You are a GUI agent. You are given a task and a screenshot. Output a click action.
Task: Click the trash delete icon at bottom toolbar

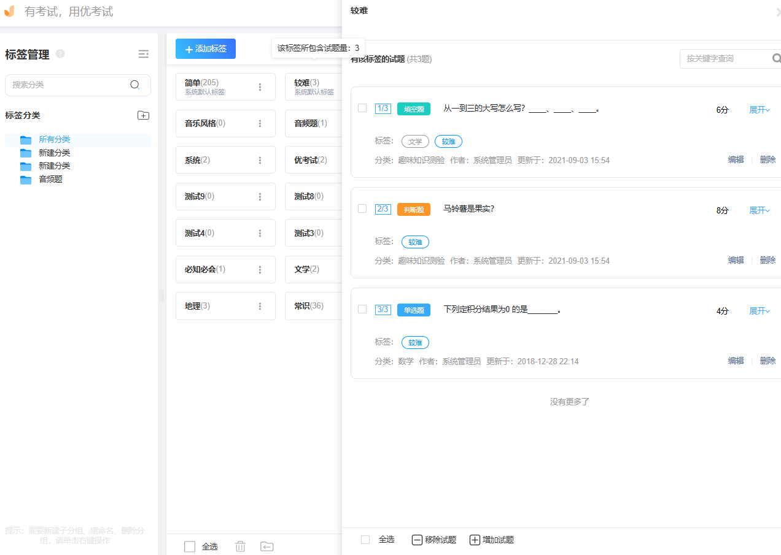pos(240,546)
